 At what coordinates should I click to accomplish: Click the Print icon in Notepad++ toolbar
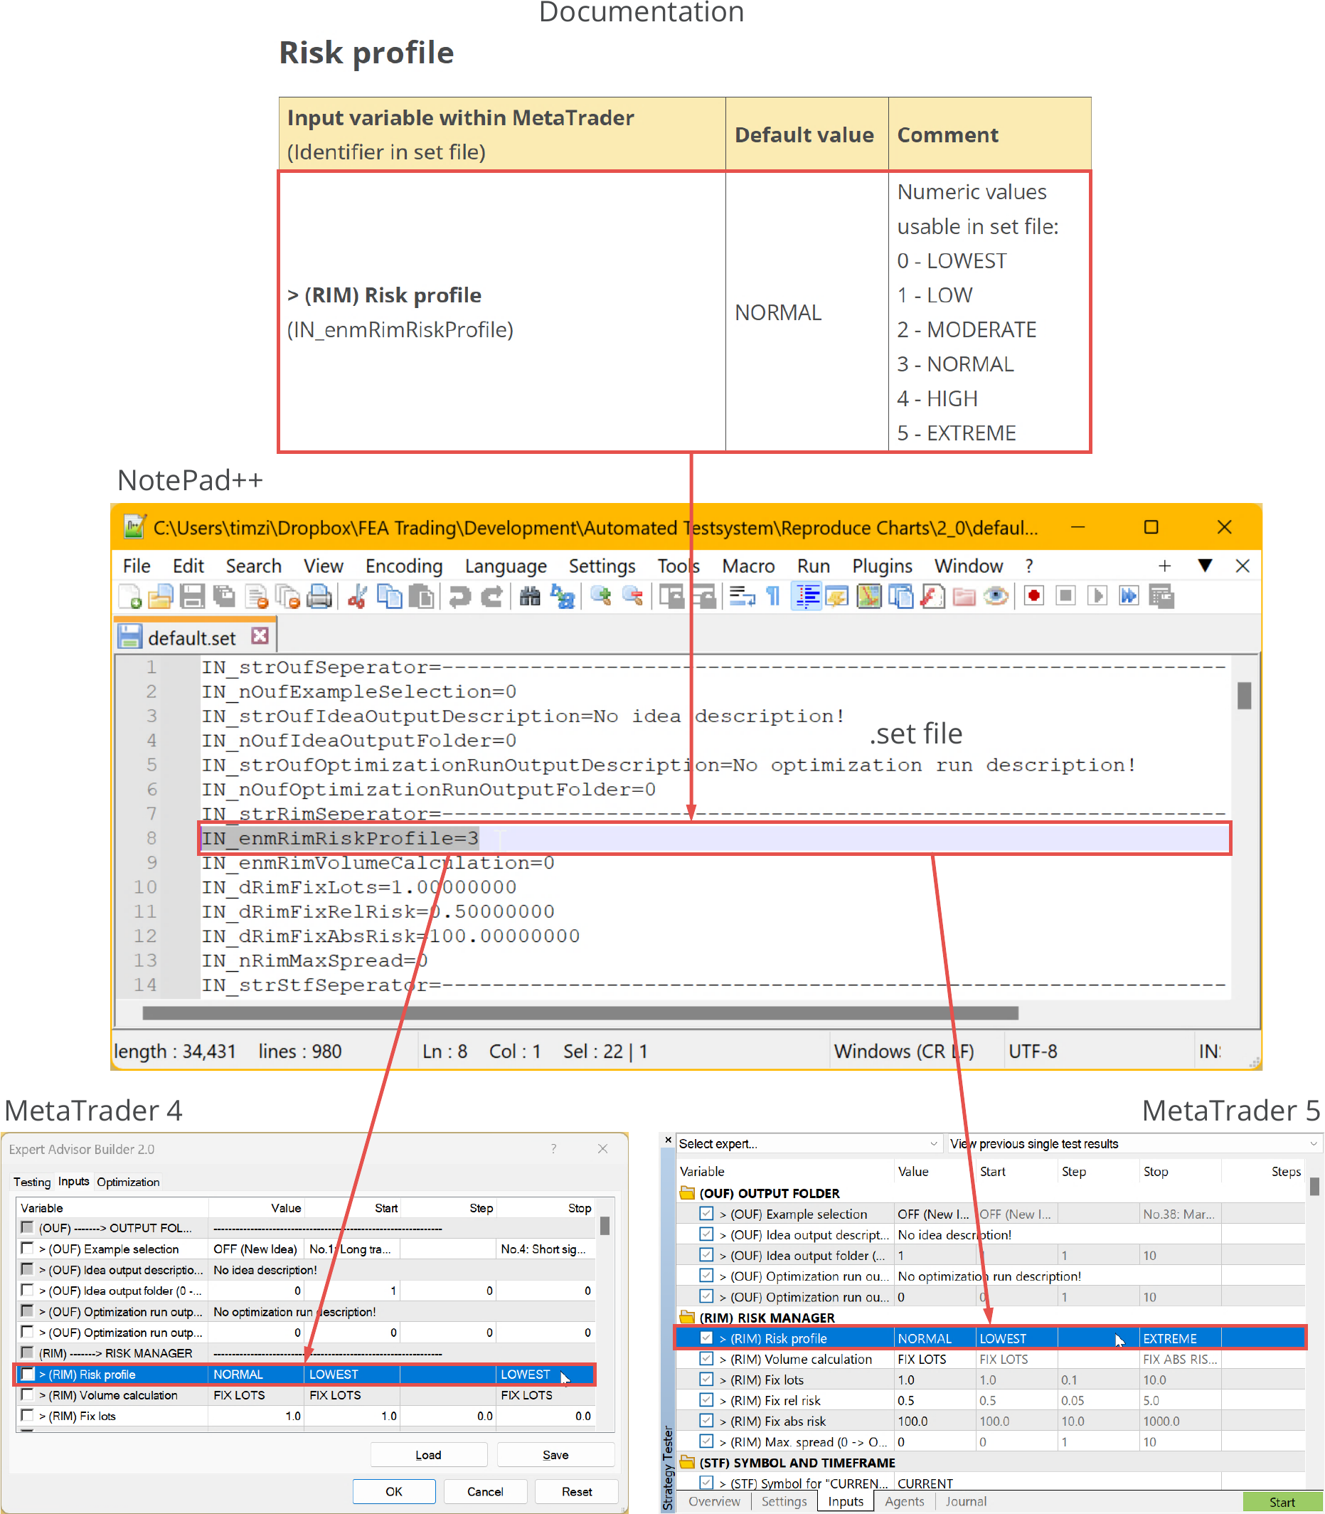pyautogui.click(x=319, y=596)
